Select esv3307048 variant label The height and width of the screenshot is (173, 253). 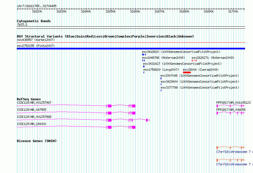pos(200,76)
